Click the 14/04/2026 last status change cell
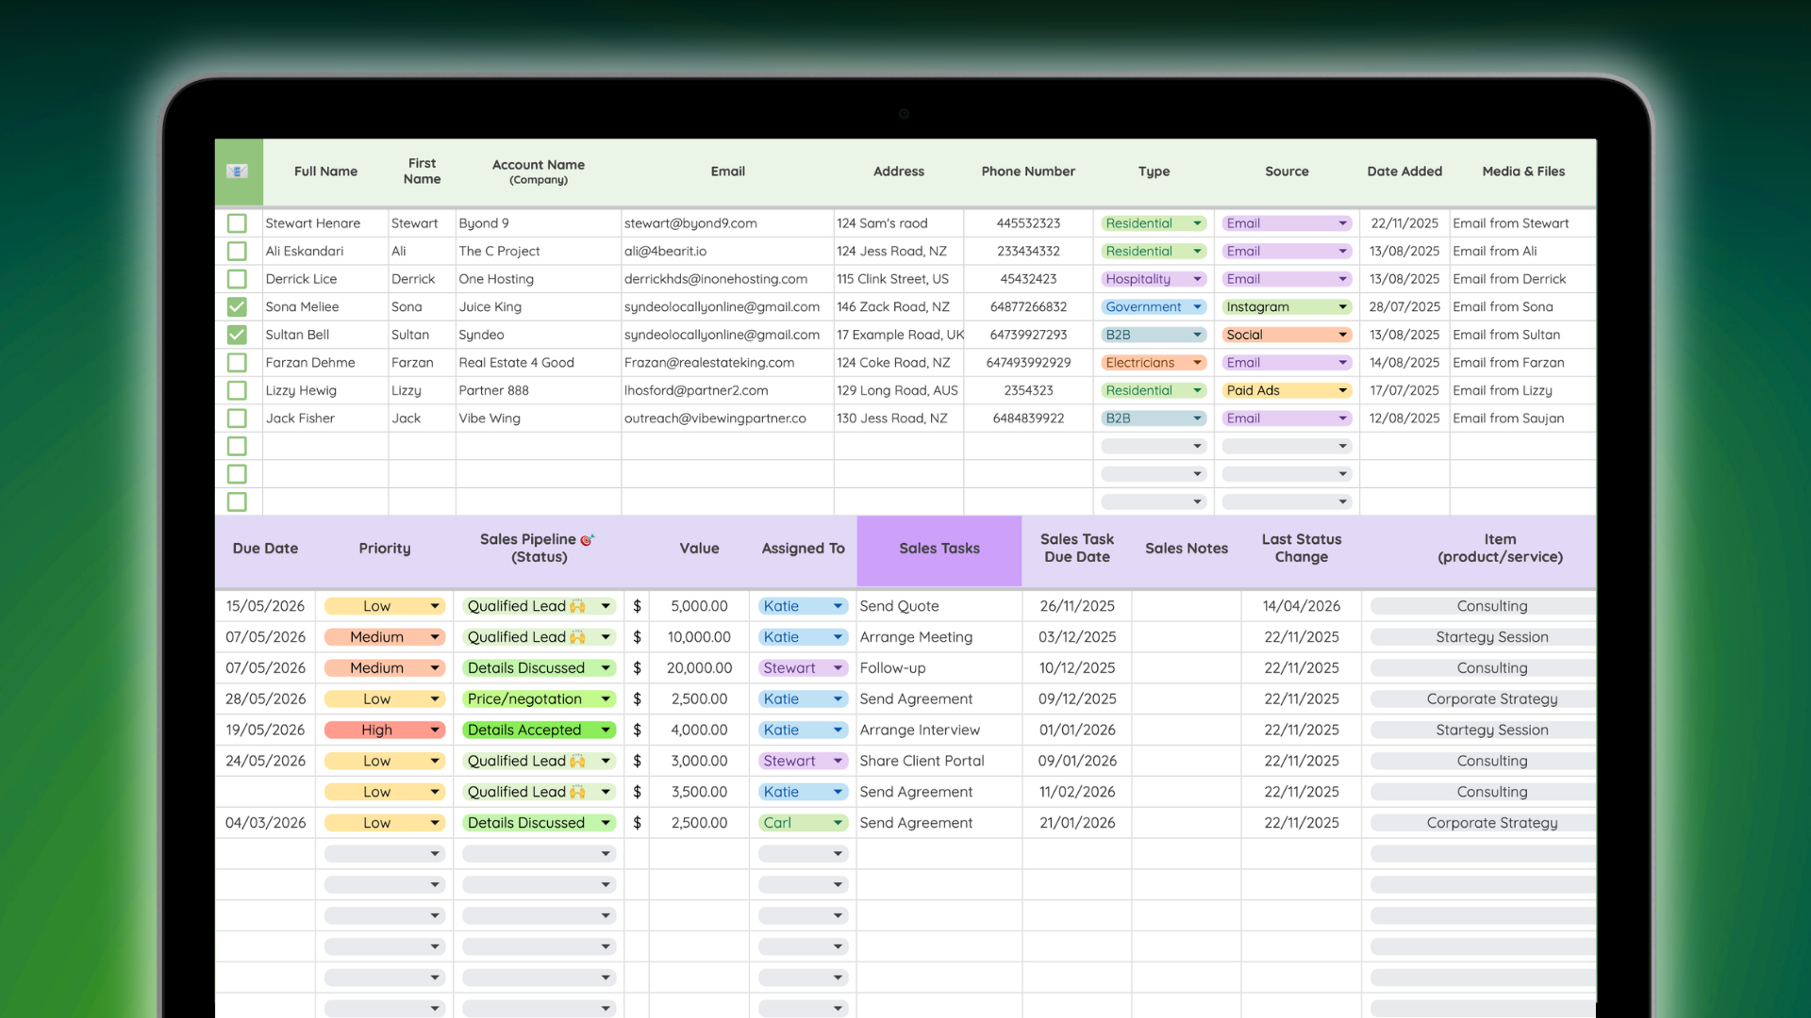 pyautogui.click(x=1301, y=606)
